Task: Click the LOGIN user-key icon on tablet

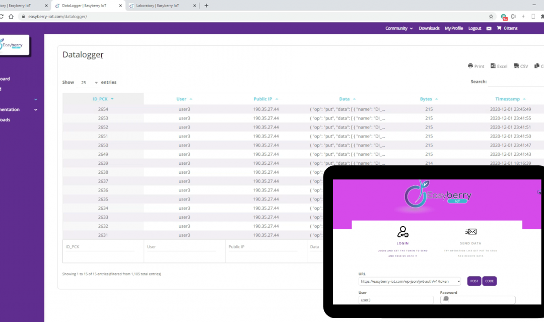Action: point(402,231)
